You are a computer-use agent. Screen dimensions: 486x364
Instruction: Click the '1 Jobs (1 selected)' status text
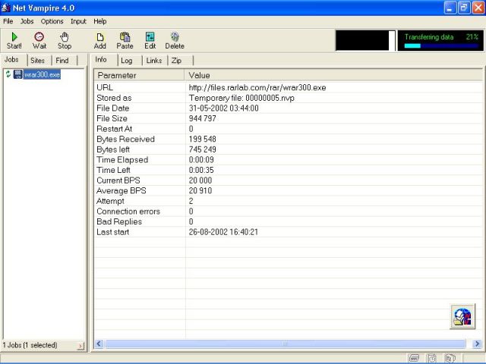[30, 345]
